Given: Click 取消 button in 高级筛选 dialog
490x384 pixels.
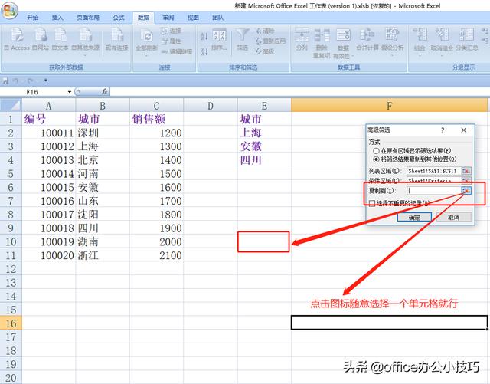Looking at the screenshot, I should click(x=454, y=217).
